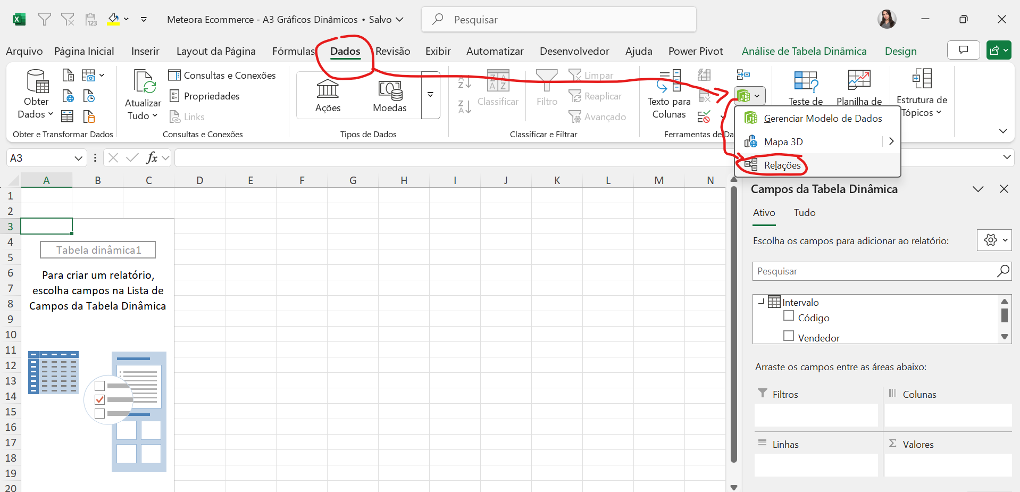Check the Vendedor field checkbox
This screenshot has height=492, width=1020.
789,336
